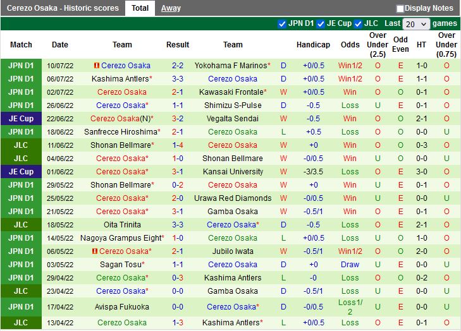461x331 pixels.
Task: Toggle the Display Notes checkbox
Action: click(400, 8)
